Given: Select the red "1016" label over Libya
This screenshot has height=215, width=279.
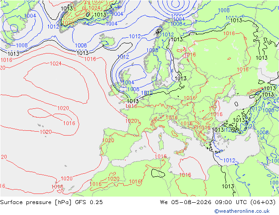Looking at the screenshot, I should 185,175.
